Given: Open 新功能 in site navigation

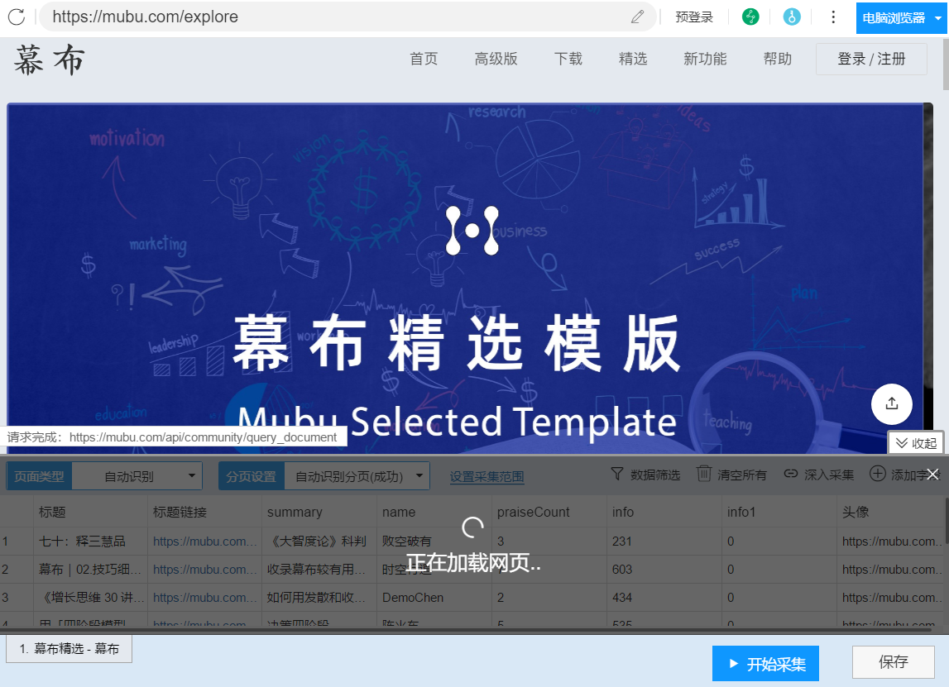Looking at the screenshot, I should coord(705,59).
